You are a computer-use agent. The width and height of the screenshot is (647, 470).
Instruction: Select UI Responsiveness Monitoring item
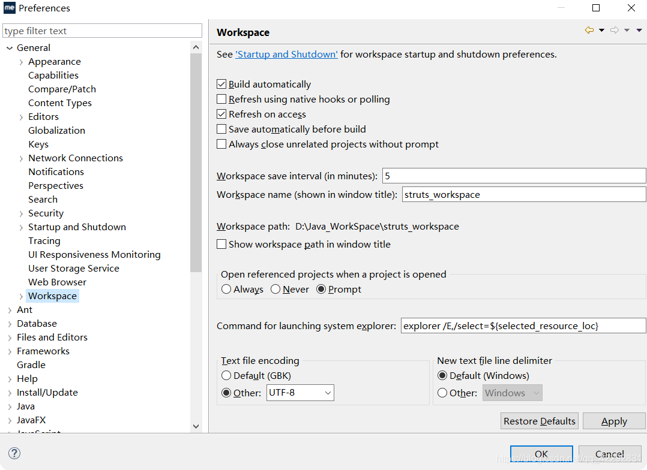(94, 254)
